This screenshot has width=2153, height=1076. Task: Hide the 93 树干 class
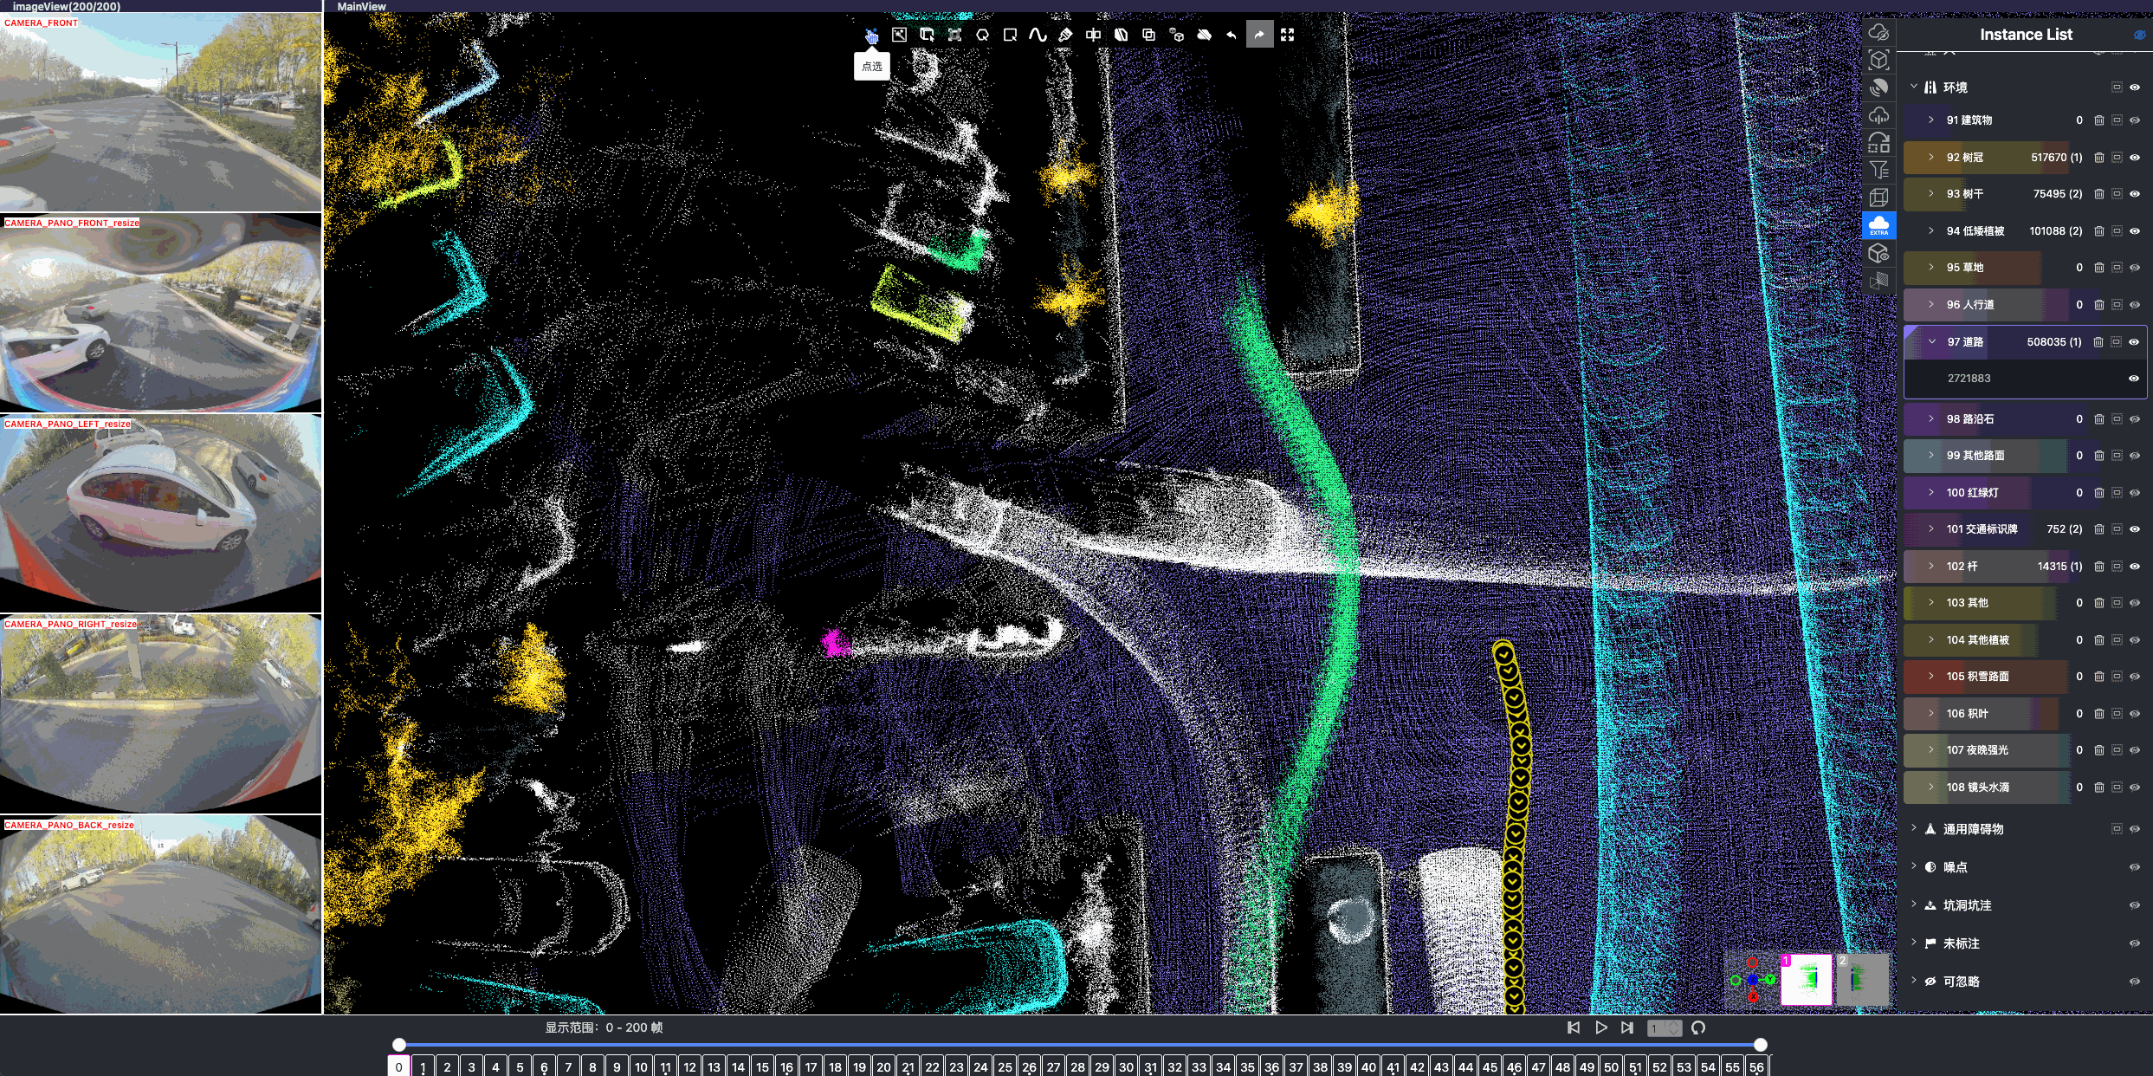click(x=2134, y=194)
